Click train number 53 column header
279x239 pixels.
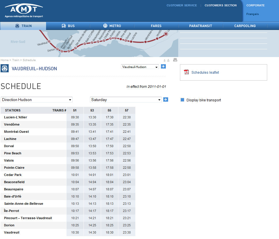(x=92, y=110)
